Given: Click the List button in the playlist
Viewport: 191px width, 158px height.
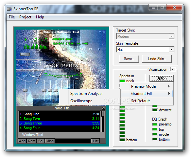Looking at the screenshot, I should [x=95, y=141].
